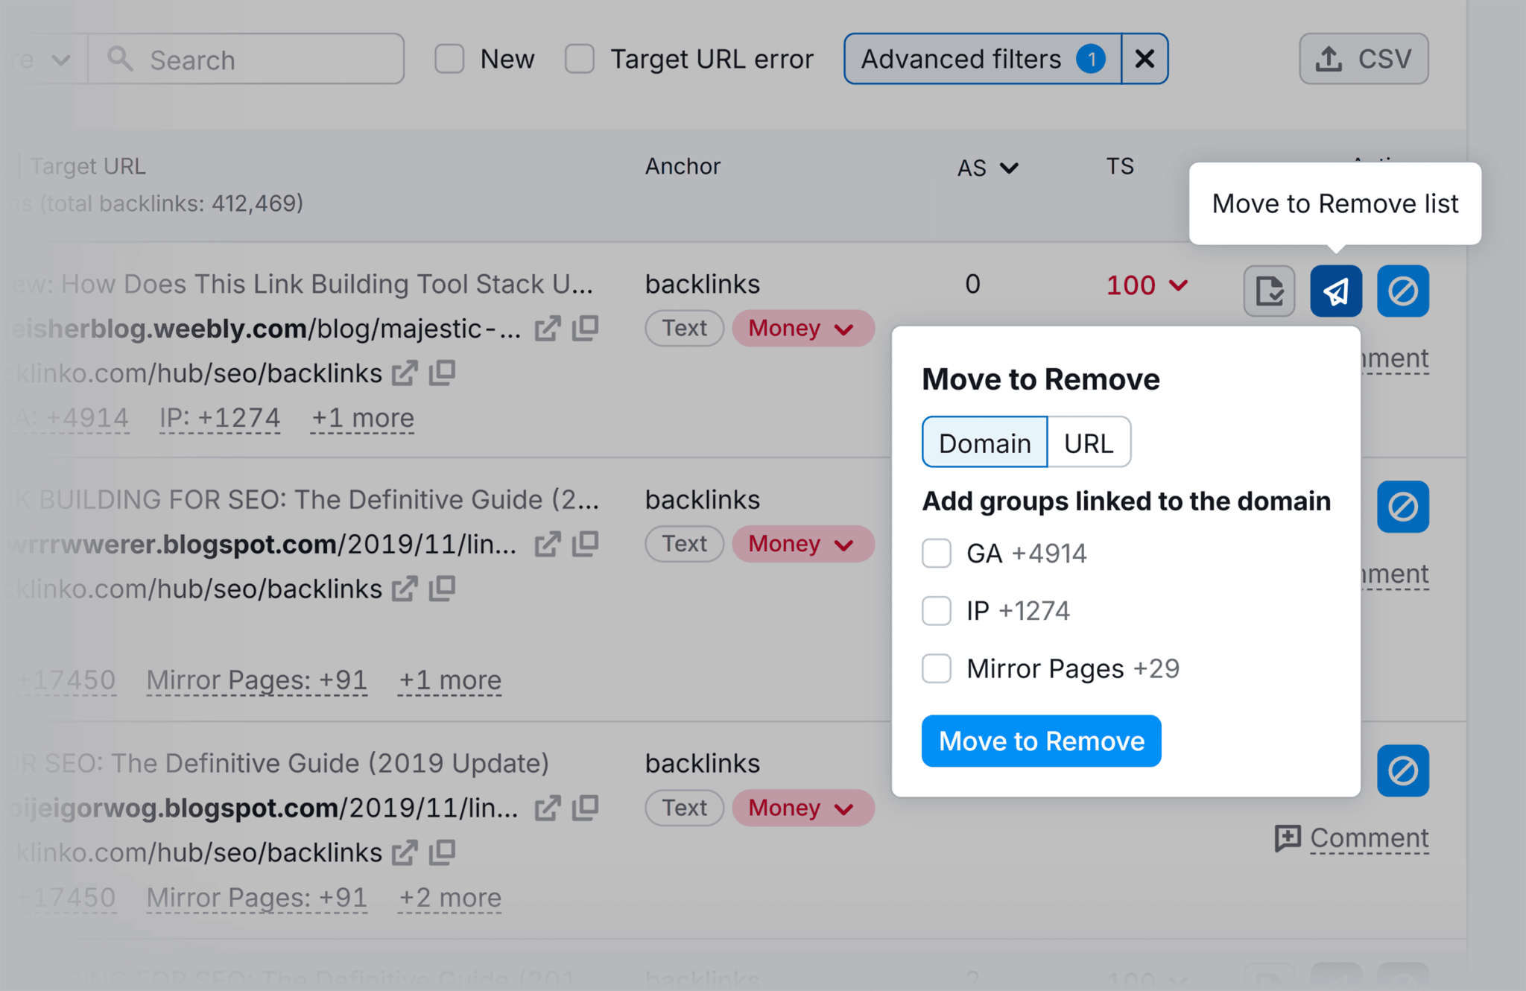Enable GA +4914 group checkbox
The height and width of the screenshot is (991, 1526).
click(x=937, y=553)
